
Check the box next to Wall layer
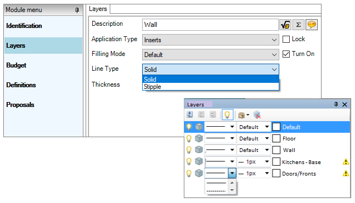tap(276, 150)
